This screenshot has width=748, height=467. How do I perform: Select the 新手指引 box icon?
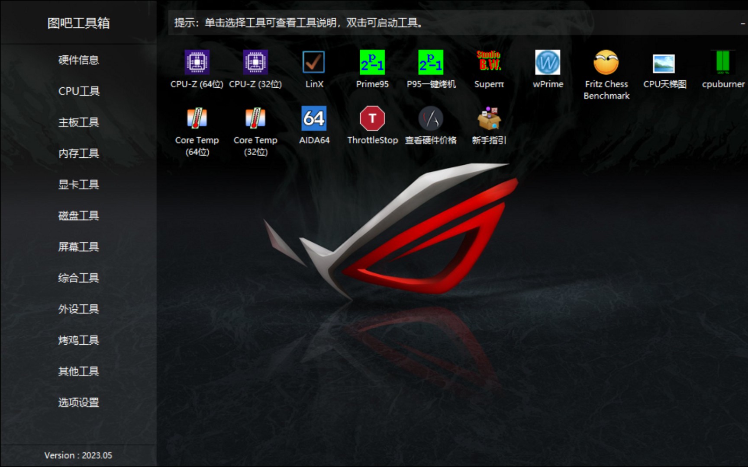tap(489, 118)
